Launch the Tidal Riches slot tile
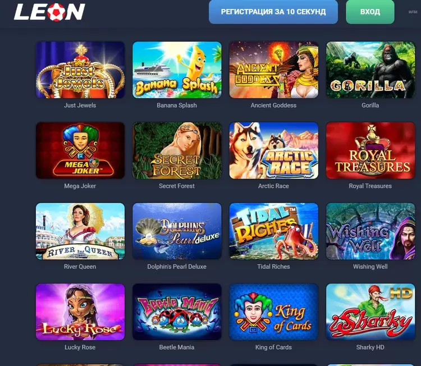 pos(273,231)
